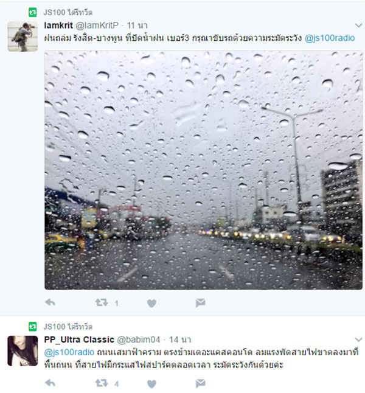Send IamKrit tweet via direct message
This screenshot has height=393, width=365.
click(200, 303)
